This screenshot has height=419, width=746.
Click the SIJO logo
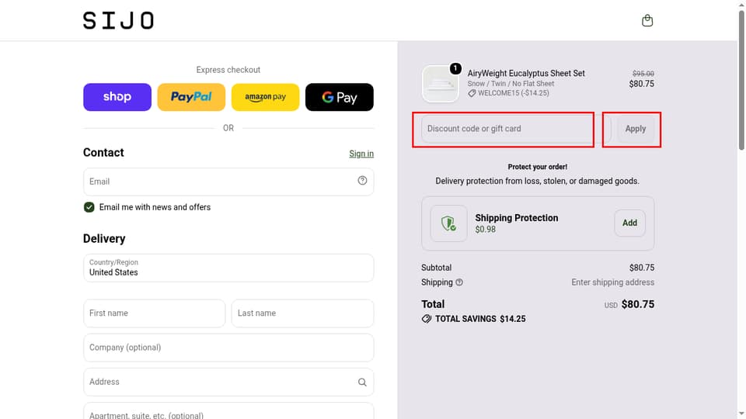pos(118,20)
